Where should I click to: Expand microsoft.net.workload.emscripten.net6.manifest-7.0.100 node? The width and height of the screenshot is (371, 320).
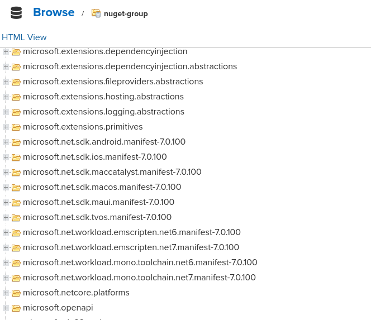click(6, 232)
